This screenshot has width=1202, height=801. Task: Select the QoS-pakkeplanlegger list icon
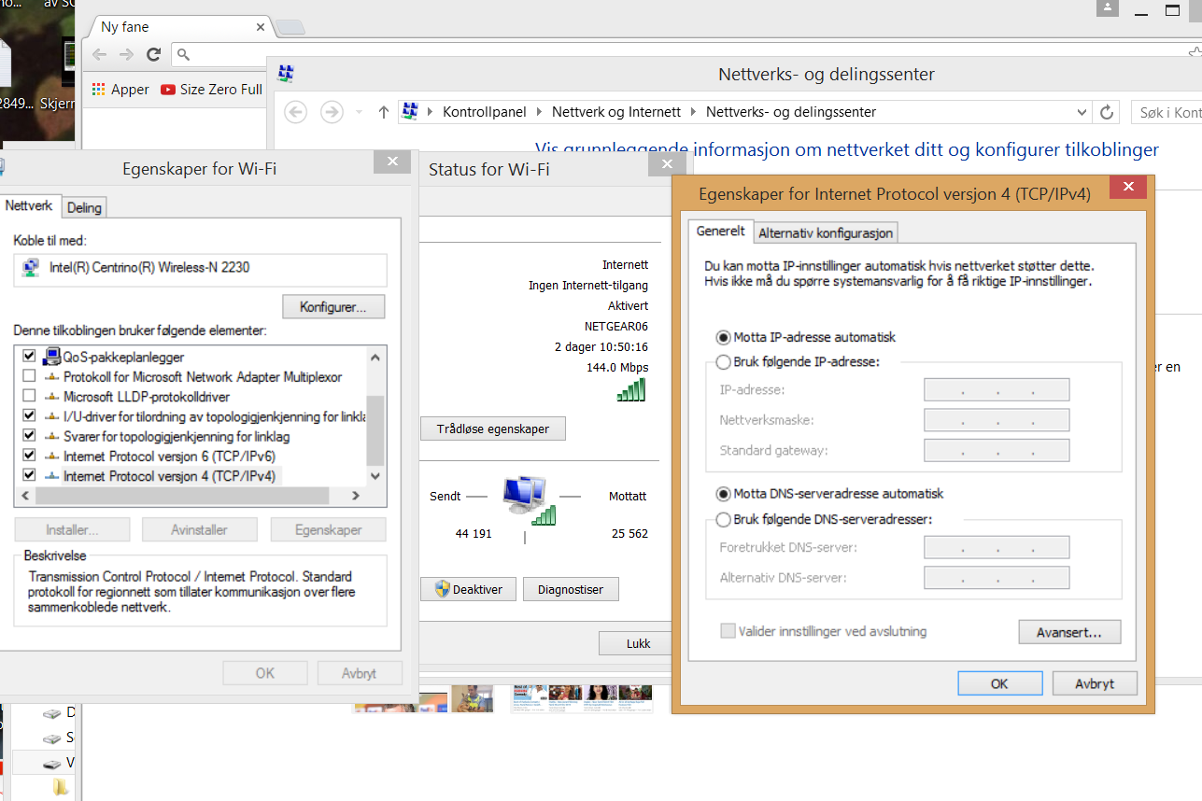pyautogui.click(x=51, y=357)
